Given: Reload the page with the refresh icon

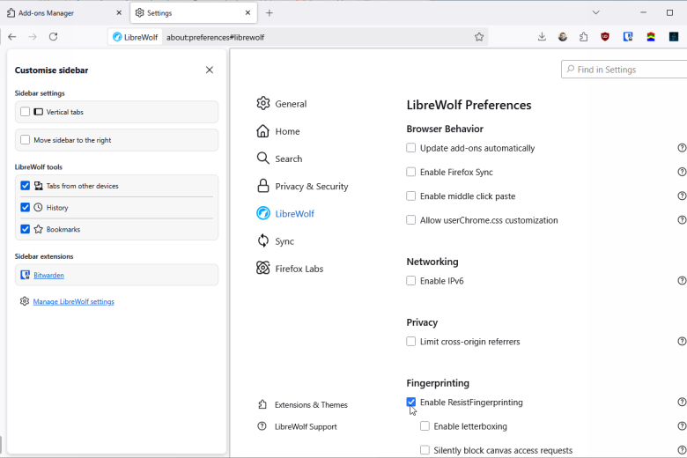Looking at the screenshot, I should (54, 37).
